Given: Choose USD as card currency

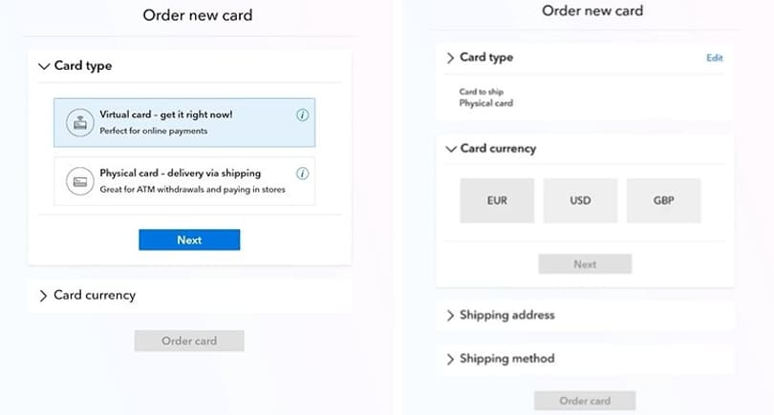Looking at the screenshot, I should 580,201.
